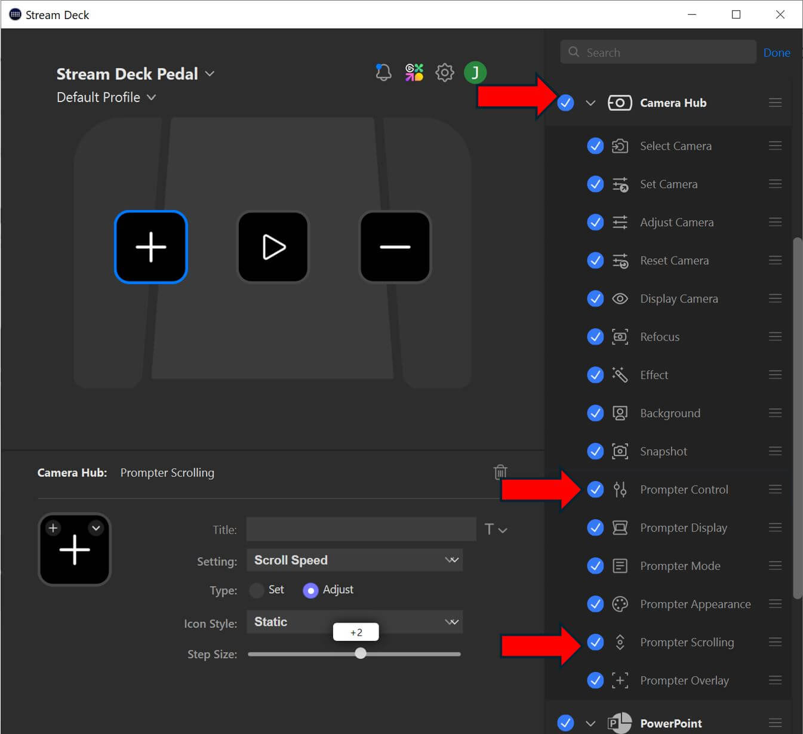The image size is (803, 734).
Task: Click the PowerPoint plugin icon
Action: 620,723
